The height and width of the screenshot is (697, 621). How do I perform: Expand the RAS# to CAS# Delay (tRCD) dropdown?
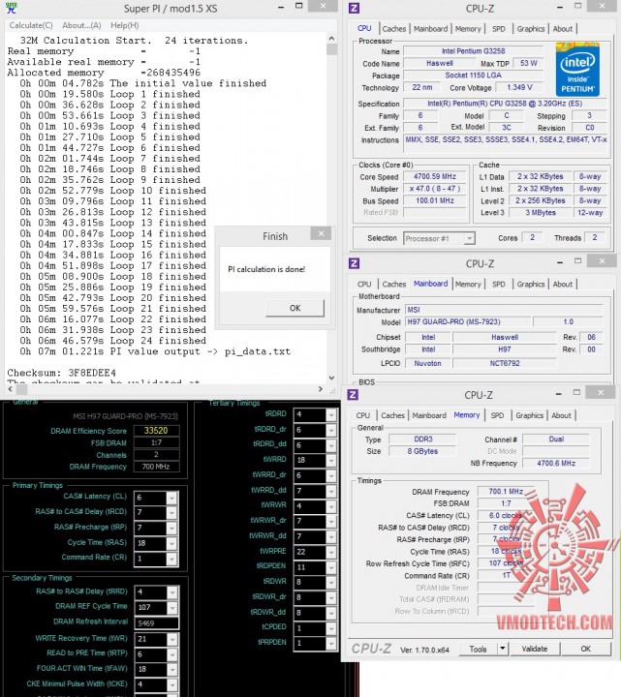171,513
